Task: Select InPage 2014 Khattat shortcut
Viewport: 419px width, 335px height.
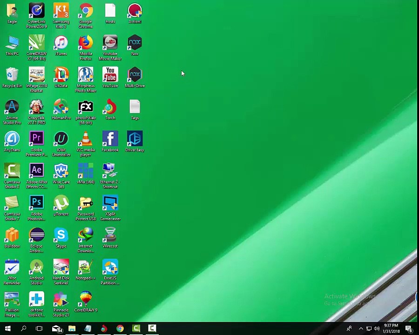Action: click(37, 75)
